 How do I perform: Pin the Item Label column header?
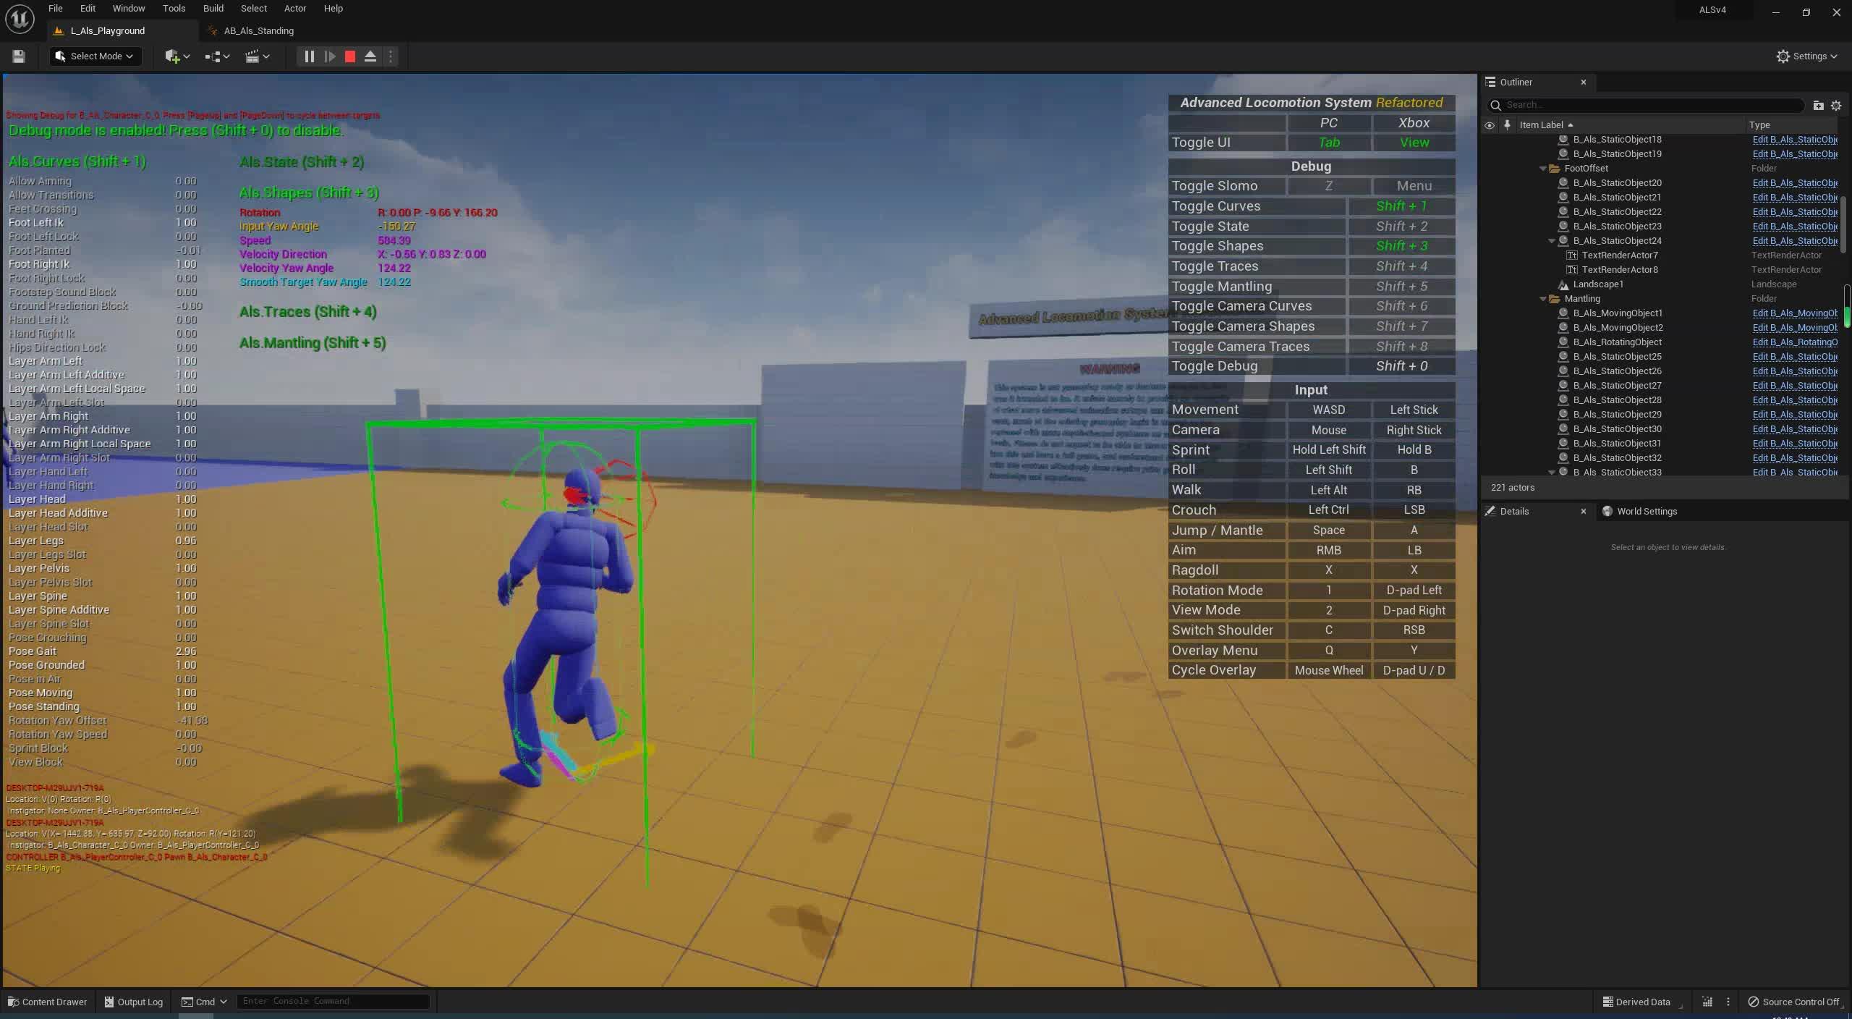[x=1506, y=124]
